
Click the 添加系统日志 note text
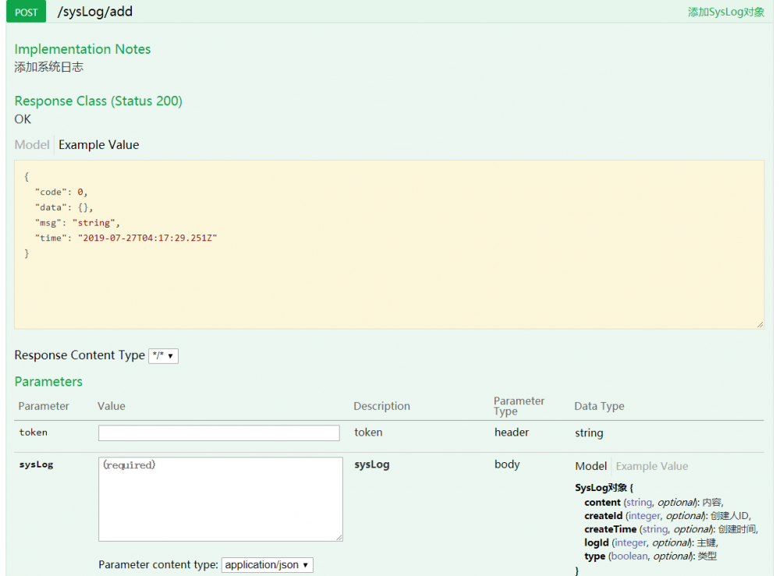pos(48,67)
